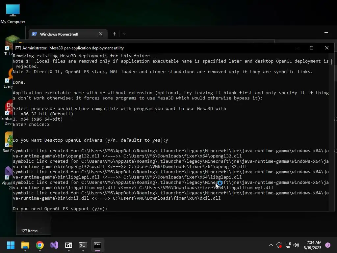Close the Windows PowerShell tab
The height and width of the screenshot is (253, 337).
click(x=100, y=34)
